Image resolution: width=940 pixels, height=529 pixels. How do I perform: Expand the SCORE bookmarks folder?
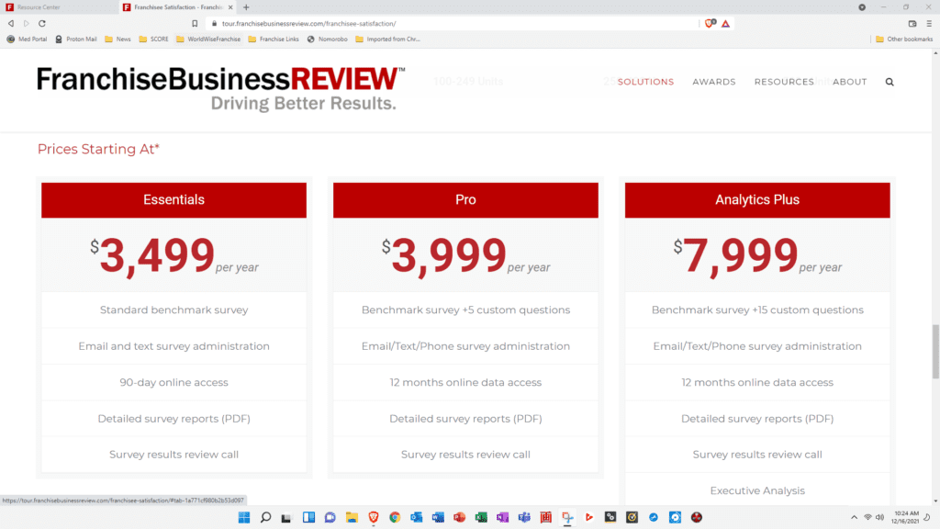tap(153, 39)
